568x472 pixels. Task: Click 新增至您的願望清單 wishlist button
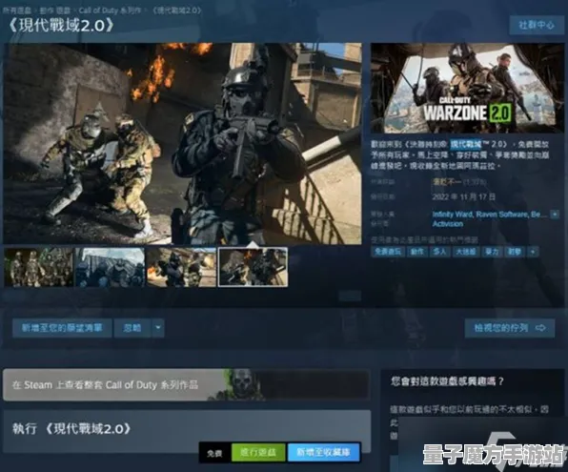(x=62, y=328)
